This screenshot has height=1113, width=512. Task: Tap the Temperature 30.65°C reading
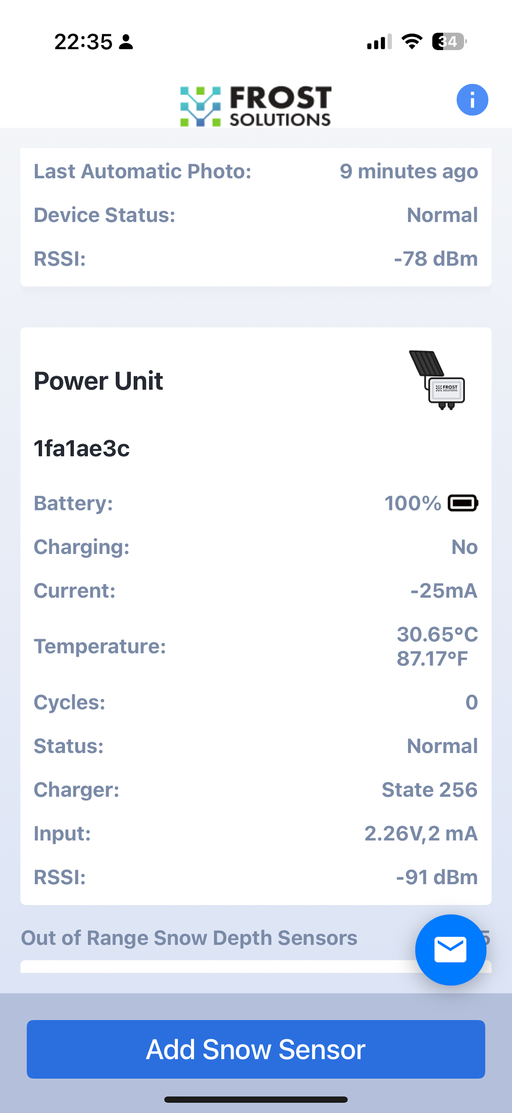click(437, 634)
